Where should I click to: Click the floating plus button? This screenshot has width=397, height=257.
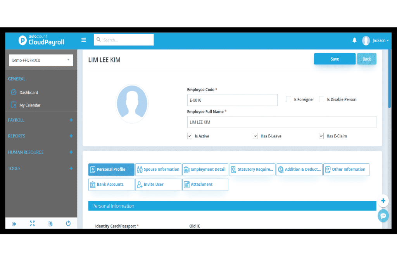383,201
